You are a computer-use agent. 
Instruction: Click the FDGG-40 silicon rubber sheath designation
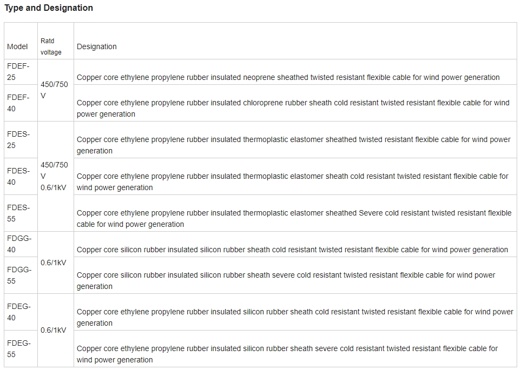coord(292,250)
